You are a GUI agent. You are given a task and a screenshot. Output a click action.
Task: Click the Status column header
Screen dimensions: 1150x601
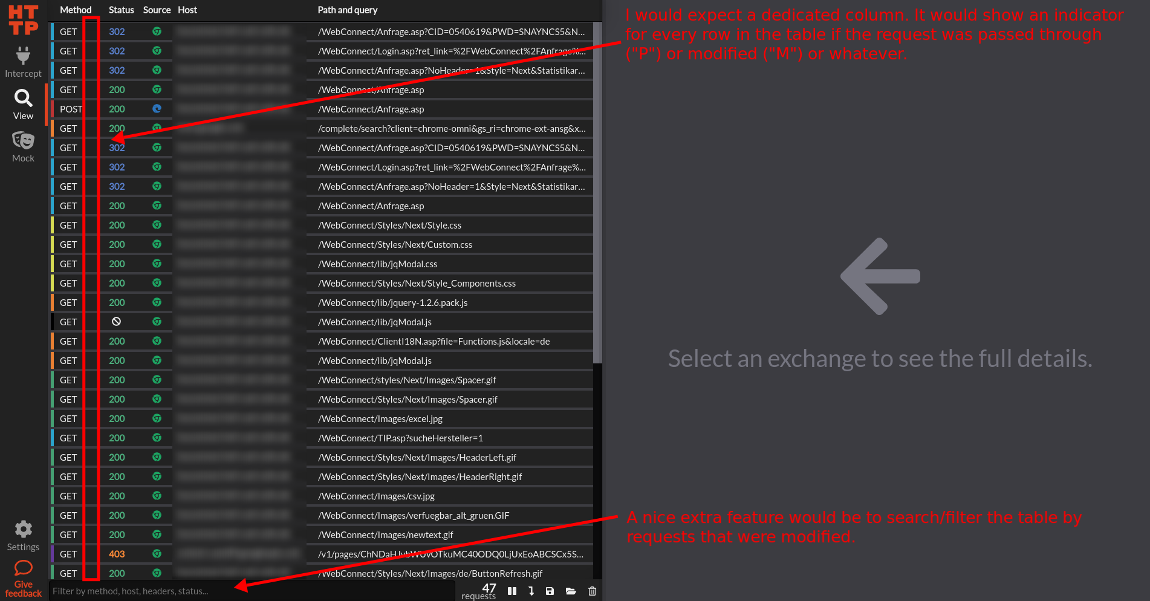tap(121, 10)
